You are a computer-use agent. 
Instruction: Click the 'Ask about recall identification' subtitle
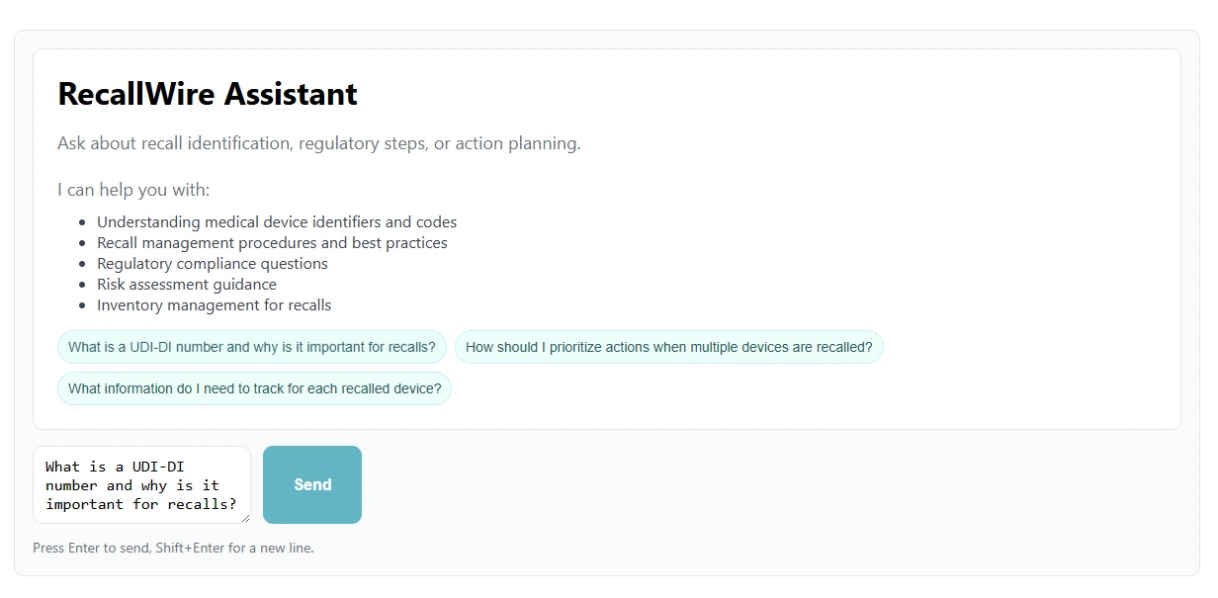pos(318,143)
